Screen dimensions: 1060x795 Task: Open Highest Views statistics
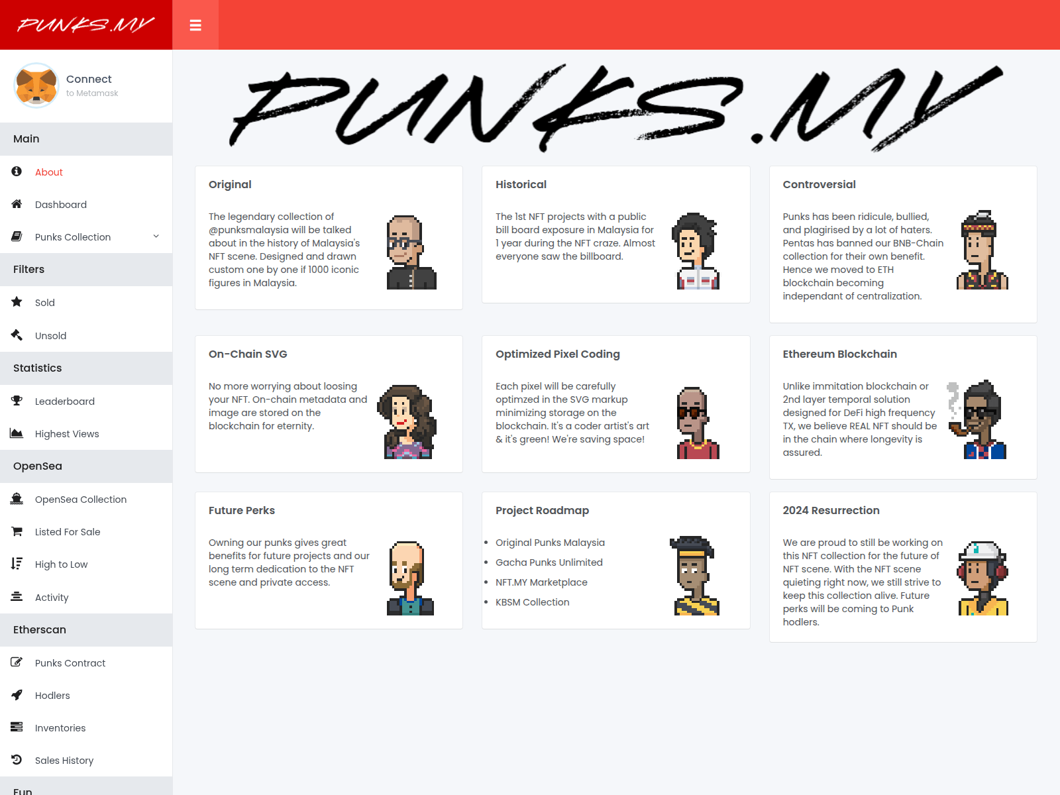(x=86, y=434)
